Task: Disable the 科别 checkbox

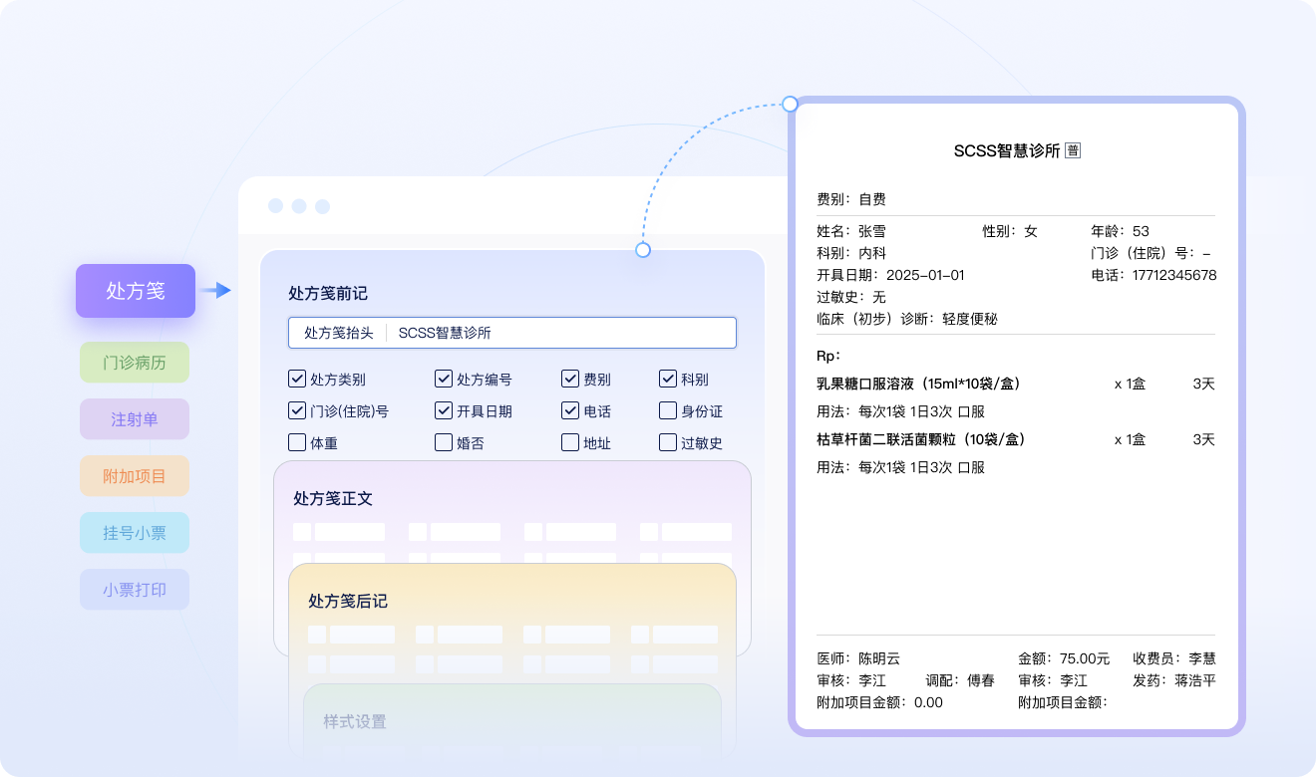Action: coord(668,379)
